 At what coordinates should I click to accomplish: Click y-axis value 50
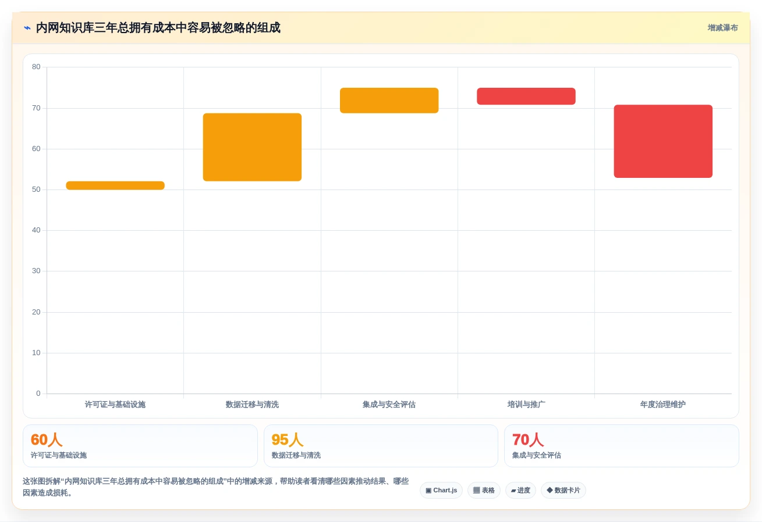36,190
